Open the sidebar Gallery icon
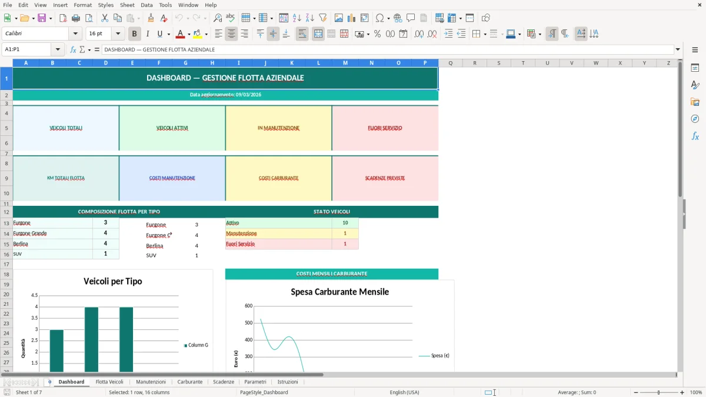The image size is (706, 397). click(x=695, y=102)
